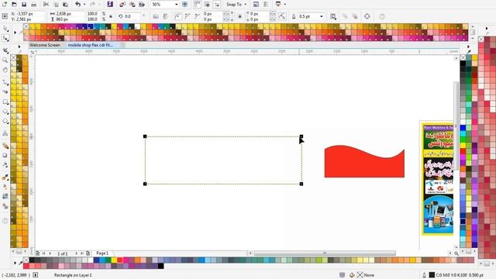The height and width of the screenshot is (279, 496).
Task: Switch to Welcome Screen tab
Action: click(x=45, y=45)
